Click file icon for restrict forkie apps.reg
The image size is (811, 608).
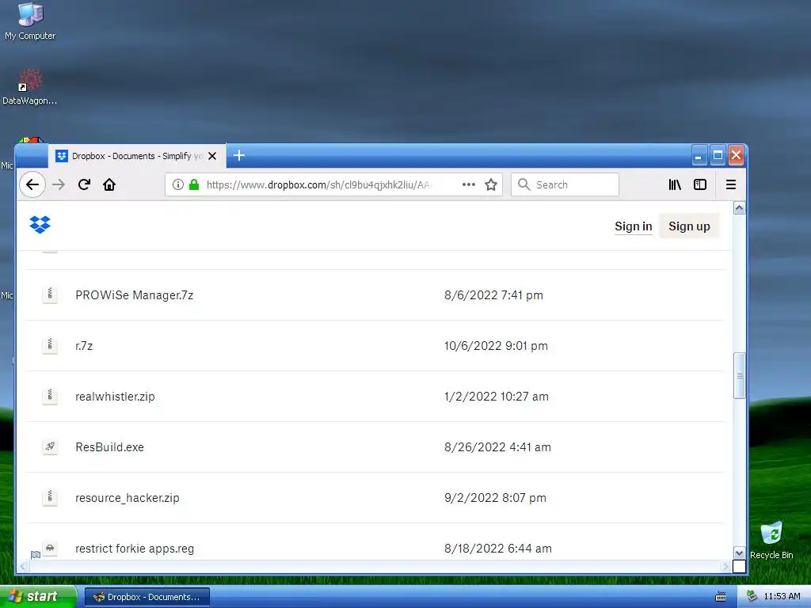50,548
